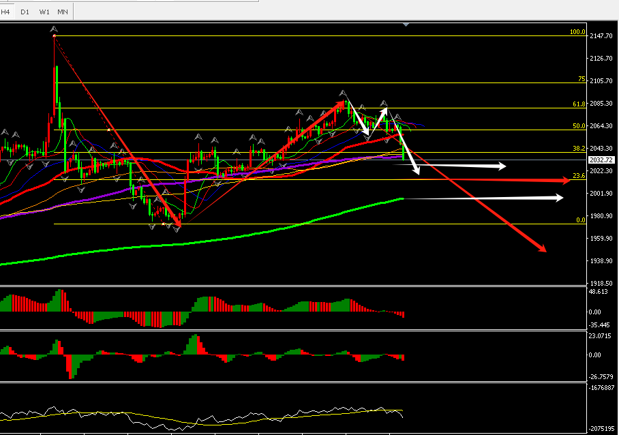The image size is (619, 435).
Task: Click the red horizontal arrow's head near 23.6
Action: coord(565,180)
